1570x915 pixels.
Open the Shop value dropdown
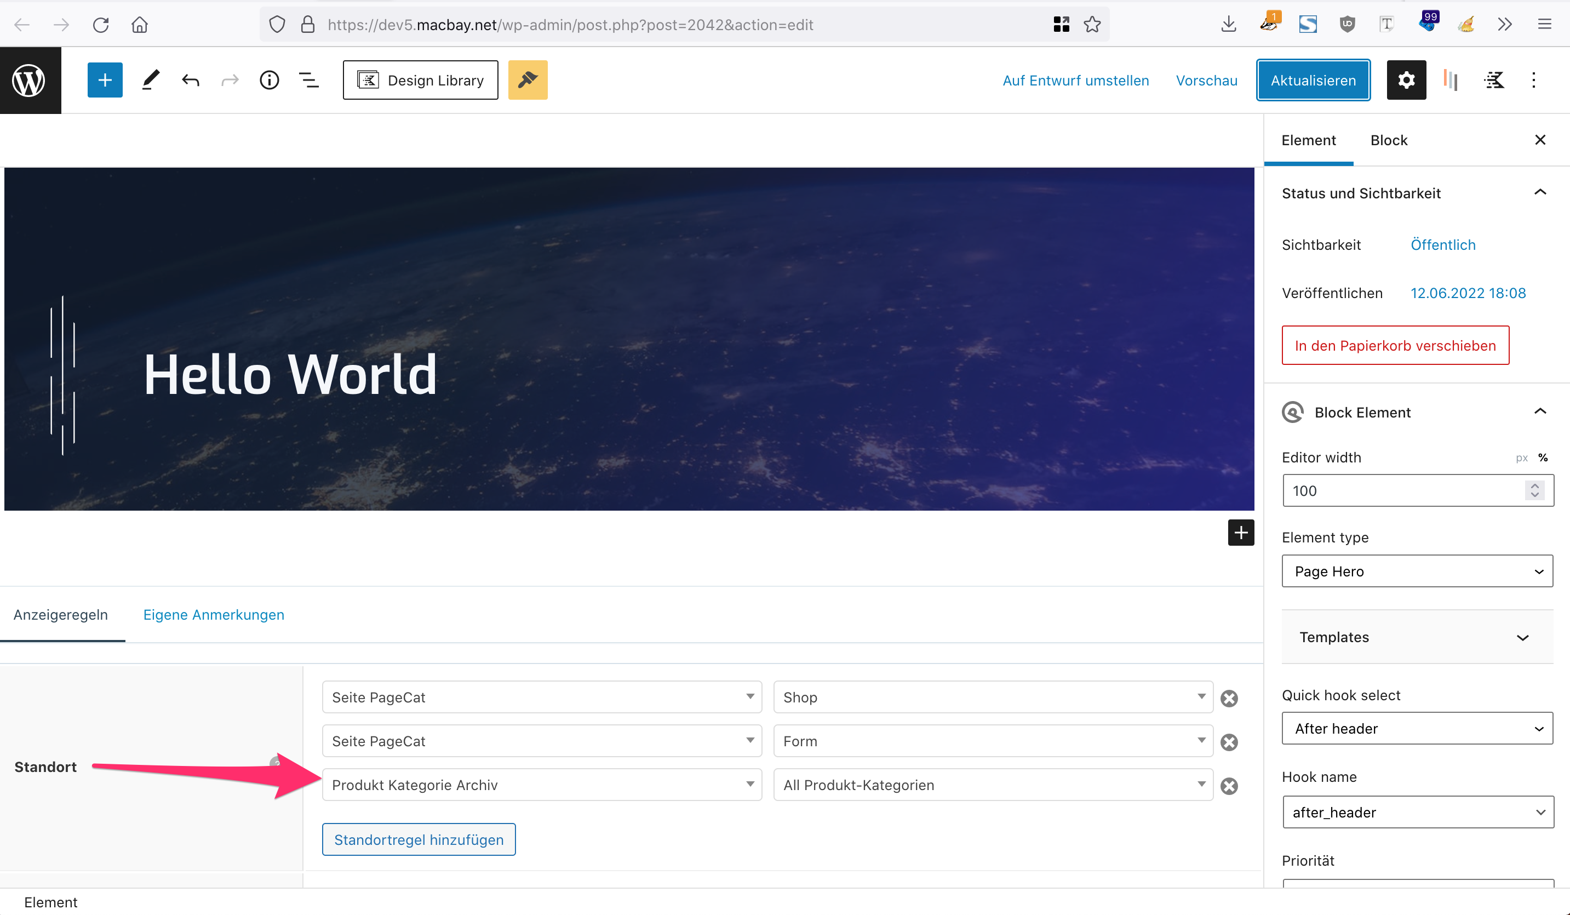[x=993, y=697]
